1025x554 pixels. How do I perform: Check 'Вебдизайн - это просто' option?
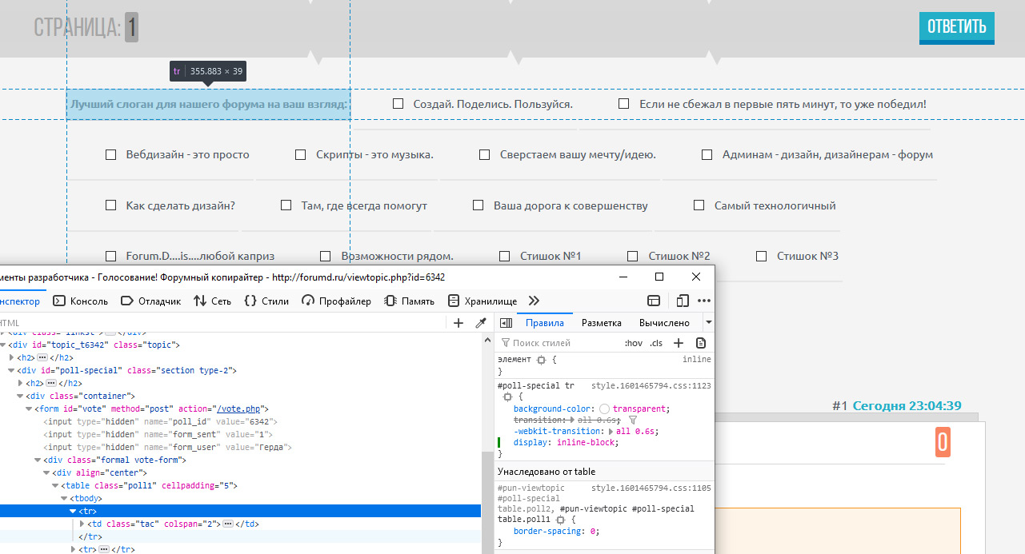(x=111, y=155)
